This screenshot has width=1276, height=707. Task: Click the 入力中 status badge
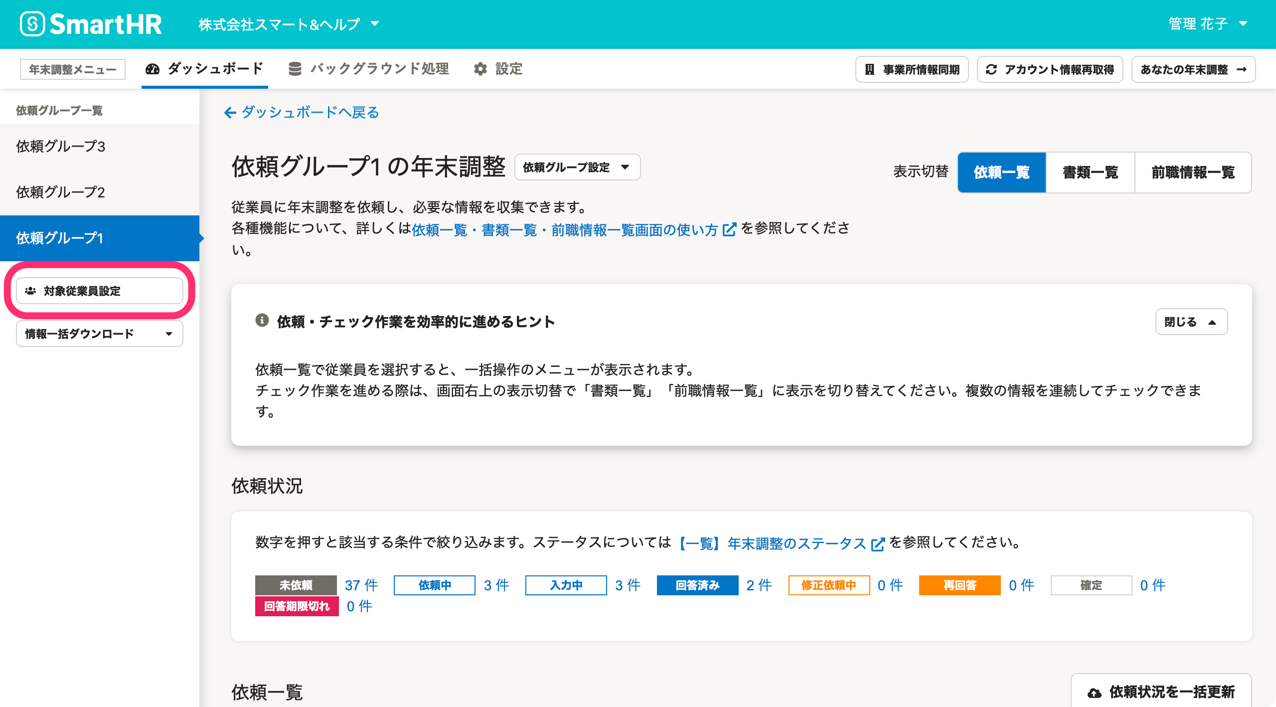(566, 585)
